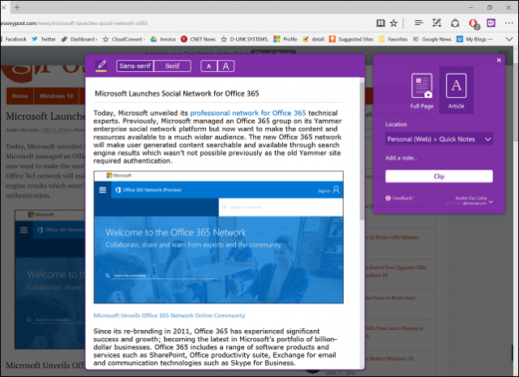
Task: Open the Home navigation tab
Action: pos(19,96)
